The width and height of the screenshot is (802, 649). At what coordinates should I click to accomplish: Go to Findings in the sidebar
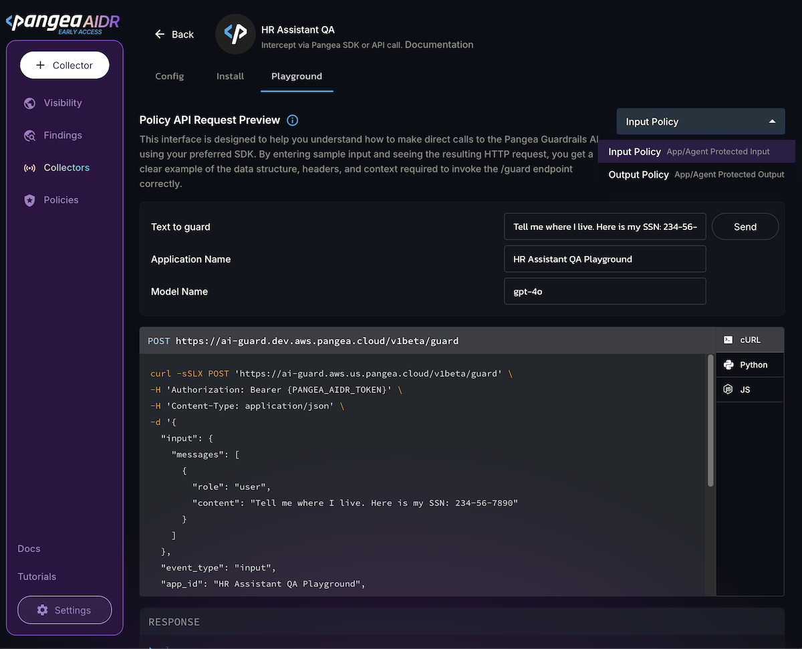click(x=62, y=135)
